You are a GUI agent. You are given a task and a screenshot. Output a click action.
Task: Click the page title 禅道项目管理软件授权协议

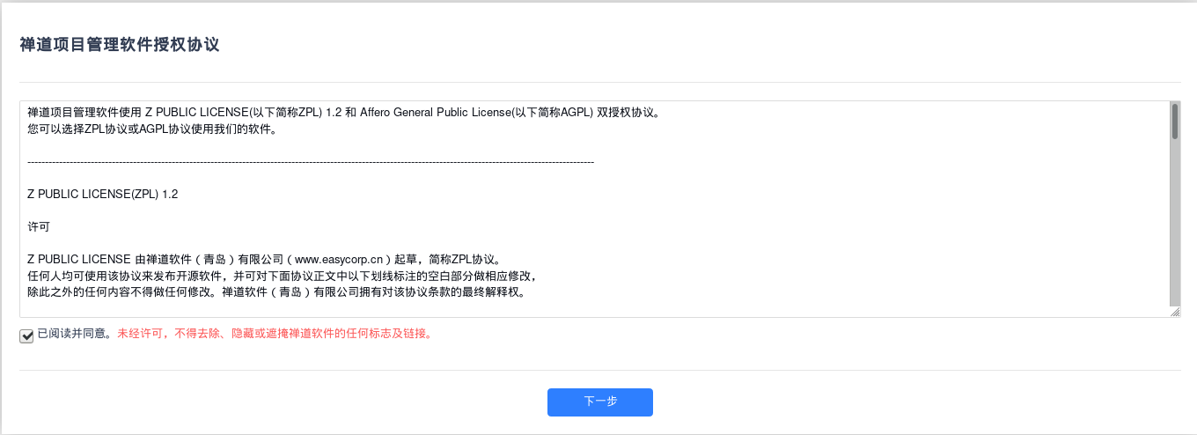pyautogui.click(x=120, y=45)
